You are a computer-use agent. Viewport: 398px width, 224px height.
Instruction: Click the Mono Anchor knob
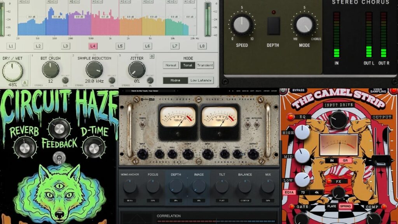click(130, 186)
